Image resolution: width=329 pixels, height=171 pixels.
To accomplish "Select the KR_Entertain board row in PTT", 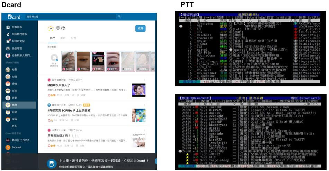I will click(x=250, y=79).
